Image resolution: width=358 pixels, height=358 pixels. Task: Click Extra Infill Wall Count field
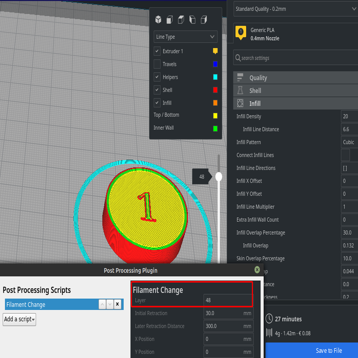click(349, 220)
